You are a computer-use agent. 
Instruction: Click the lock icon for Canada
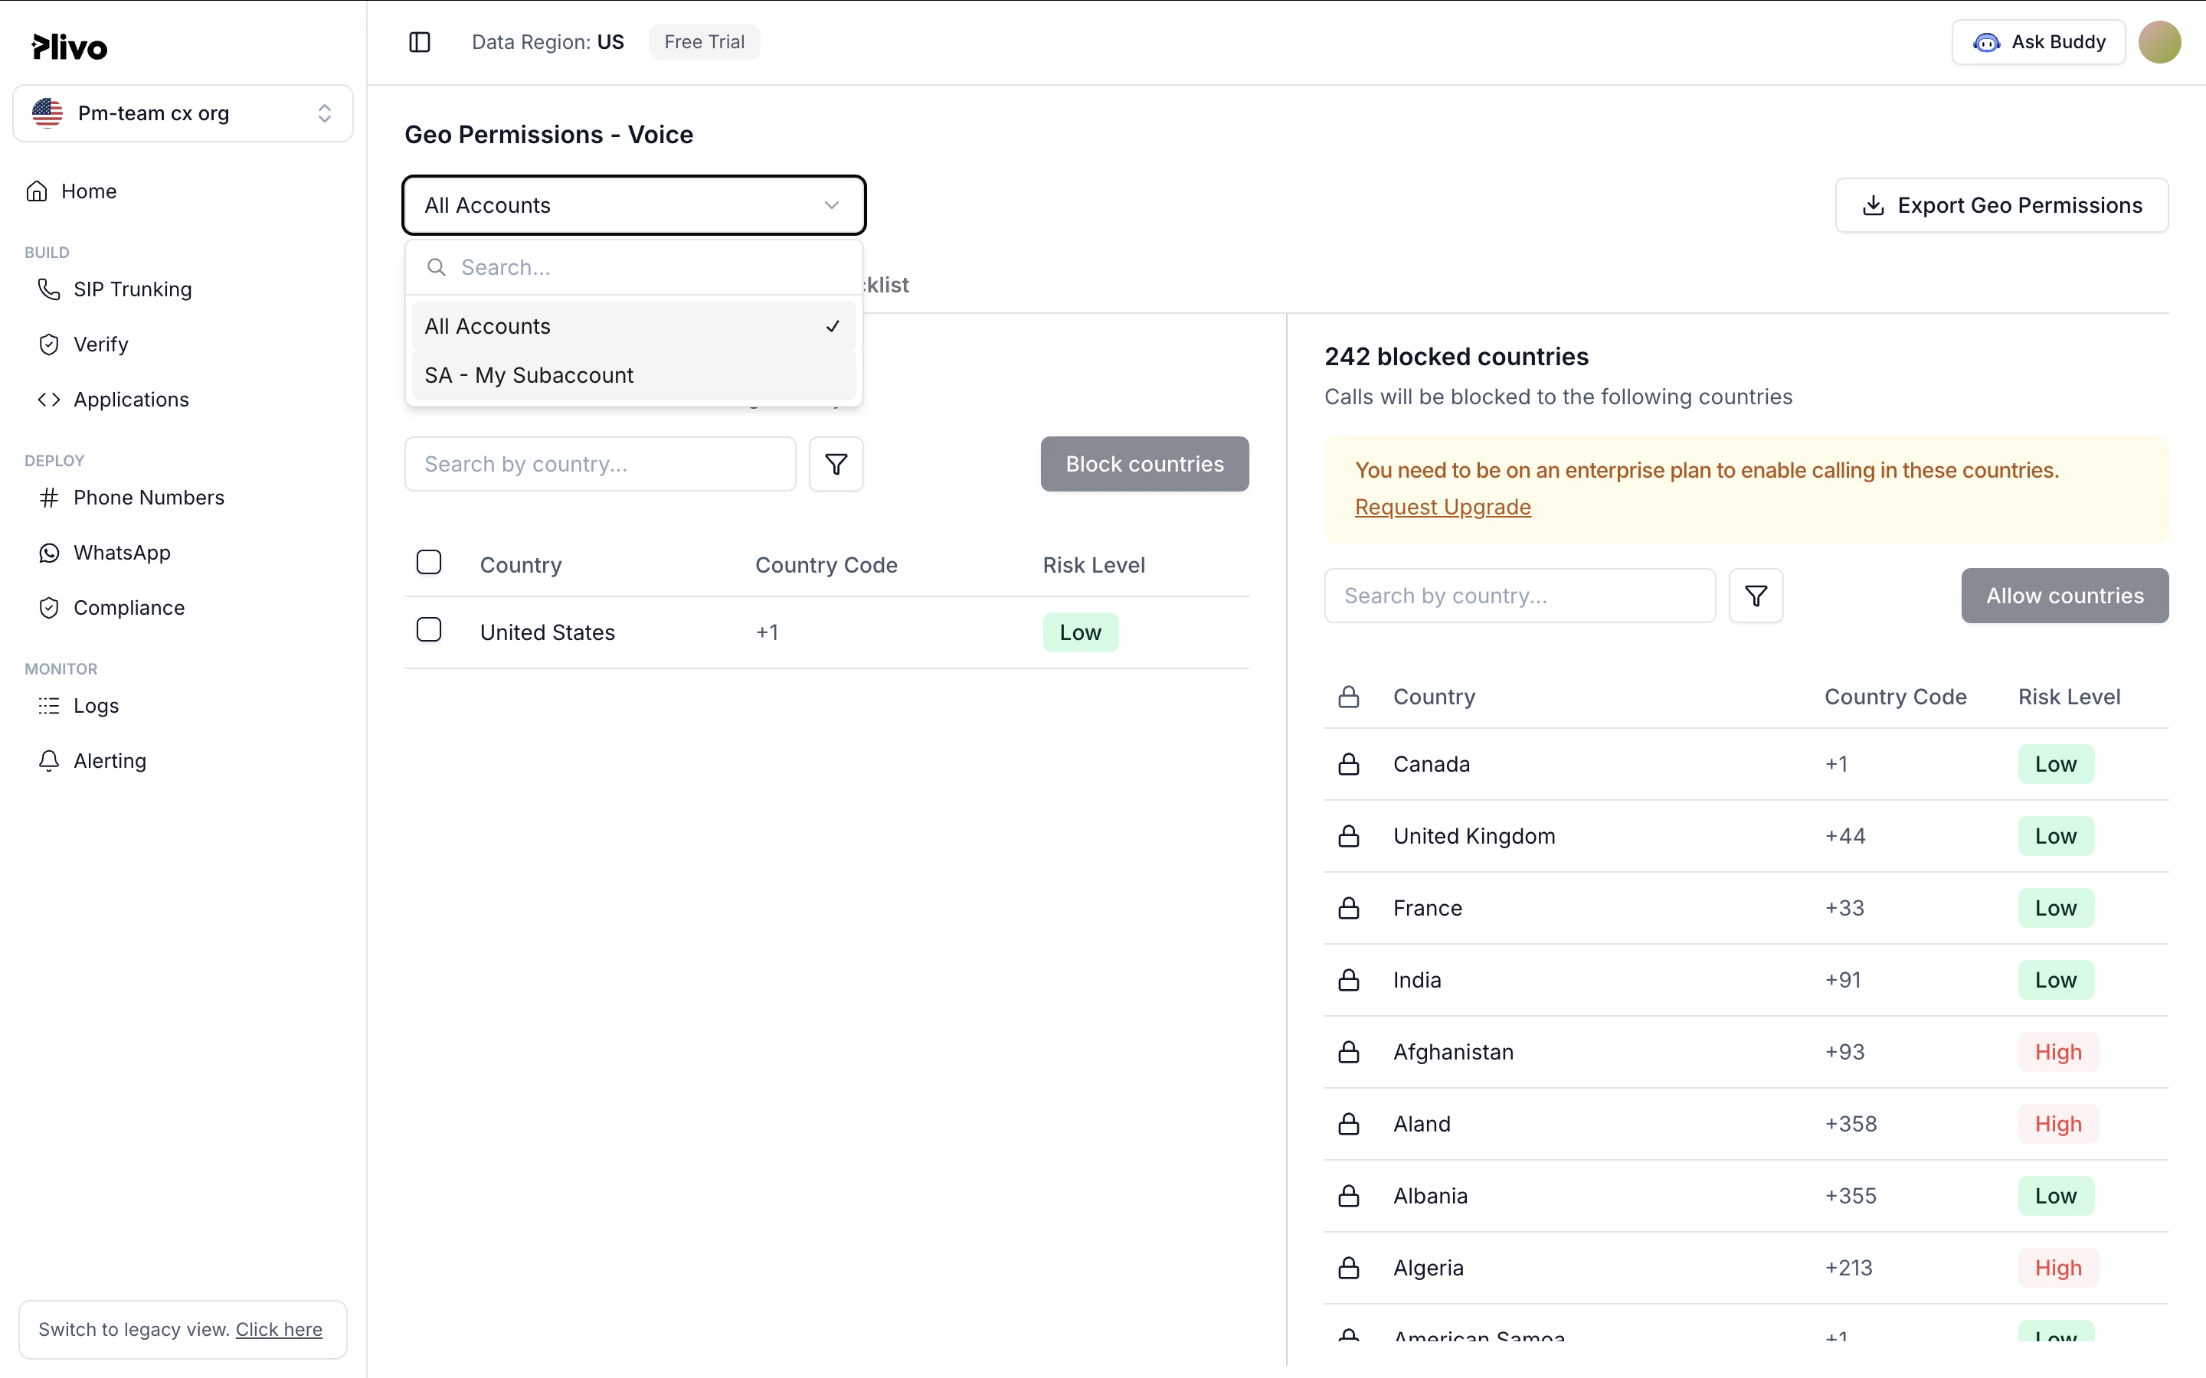[x=1349, y=764]
